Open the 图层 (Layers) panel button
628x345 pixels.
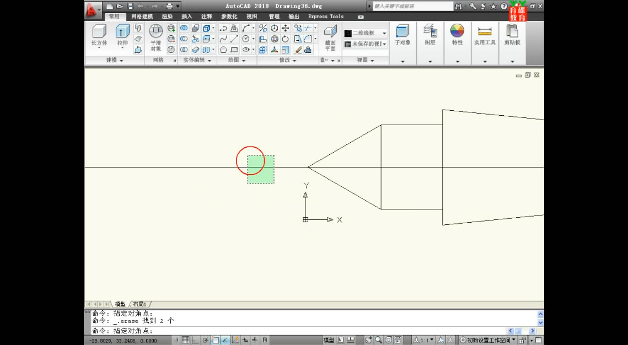[x=430, y=43]
